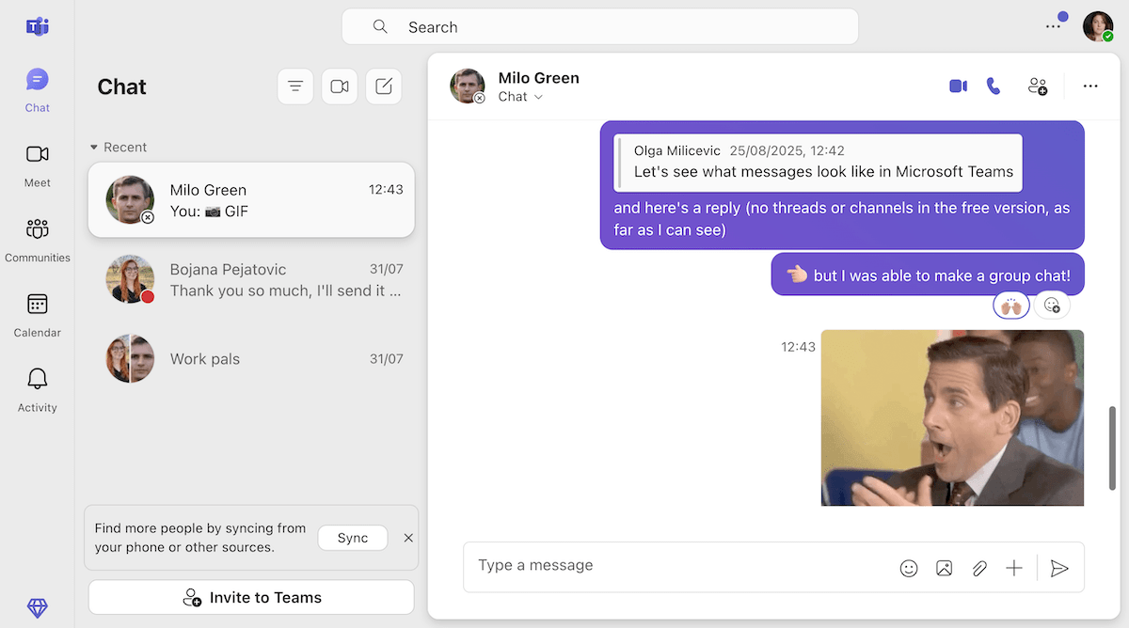
Task: Compose a new chat
Action: (384, 86)
